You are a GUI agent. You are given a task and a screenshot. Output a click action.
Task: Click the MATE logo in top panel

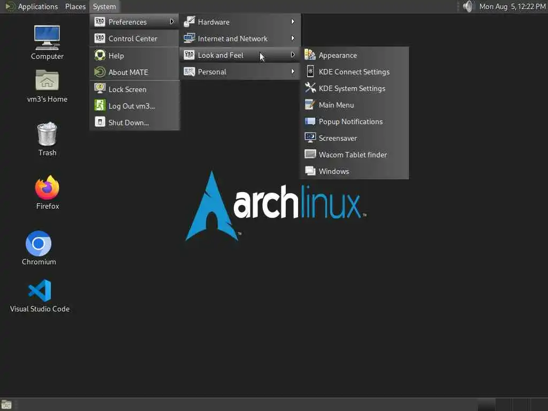(10, 6)
